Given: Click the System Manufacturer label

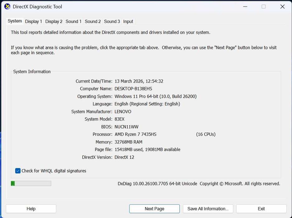Looking at the screenshot, I should pos(92,111).
